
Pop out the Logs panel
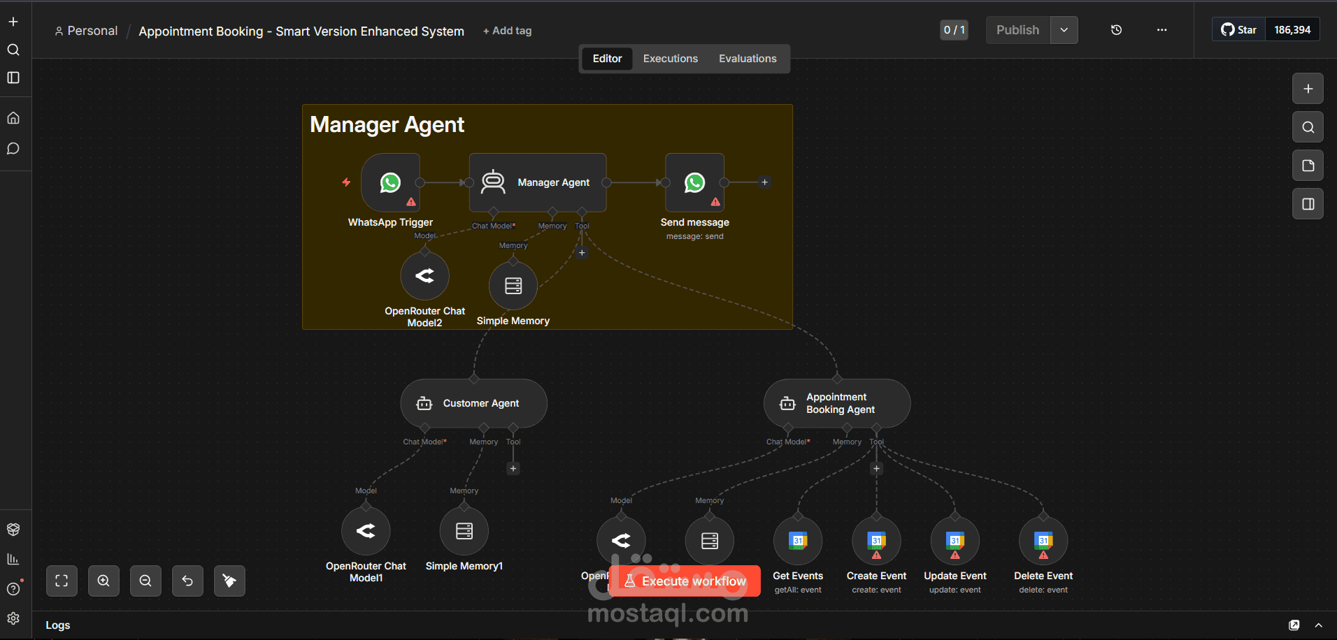[1294, 625]
